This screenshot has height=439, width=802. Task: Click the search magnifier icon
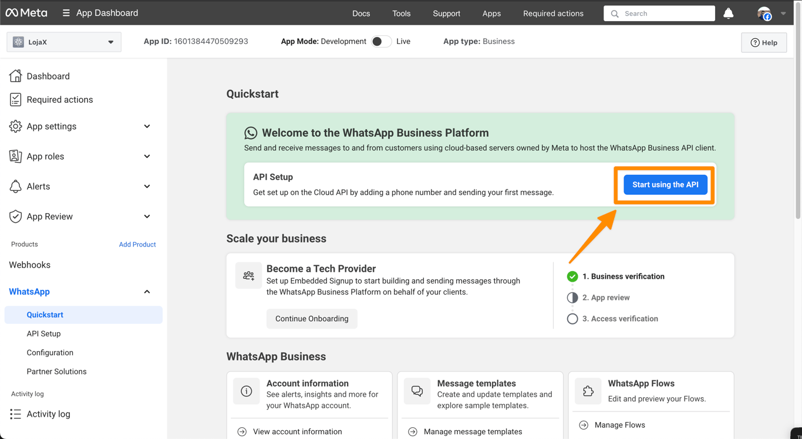[615, 13]
